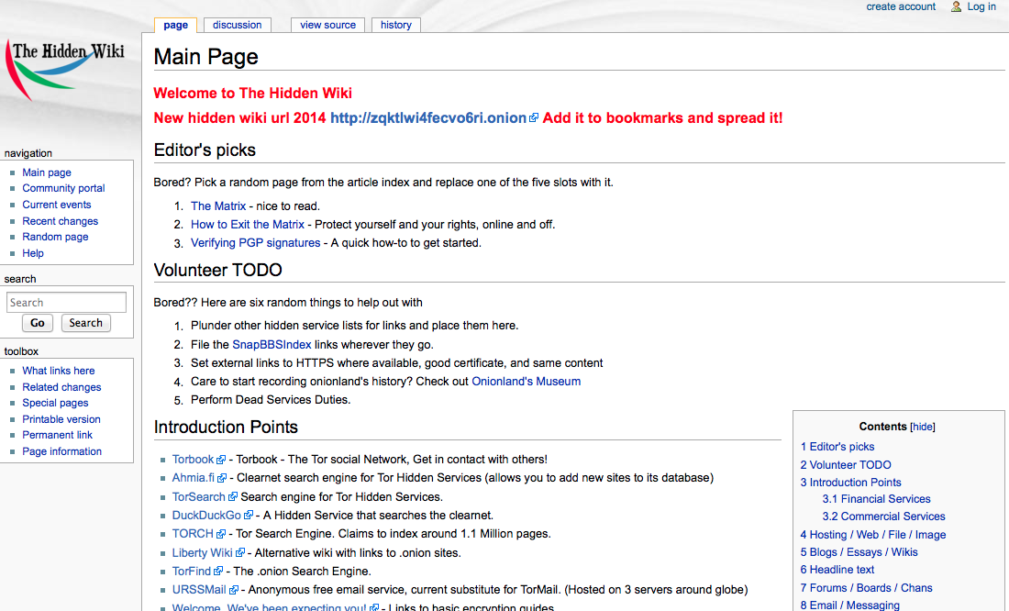This screenshot has height=611, width=1009.
Task: Click external link icon next to TORCH
Action: [221, 534]
